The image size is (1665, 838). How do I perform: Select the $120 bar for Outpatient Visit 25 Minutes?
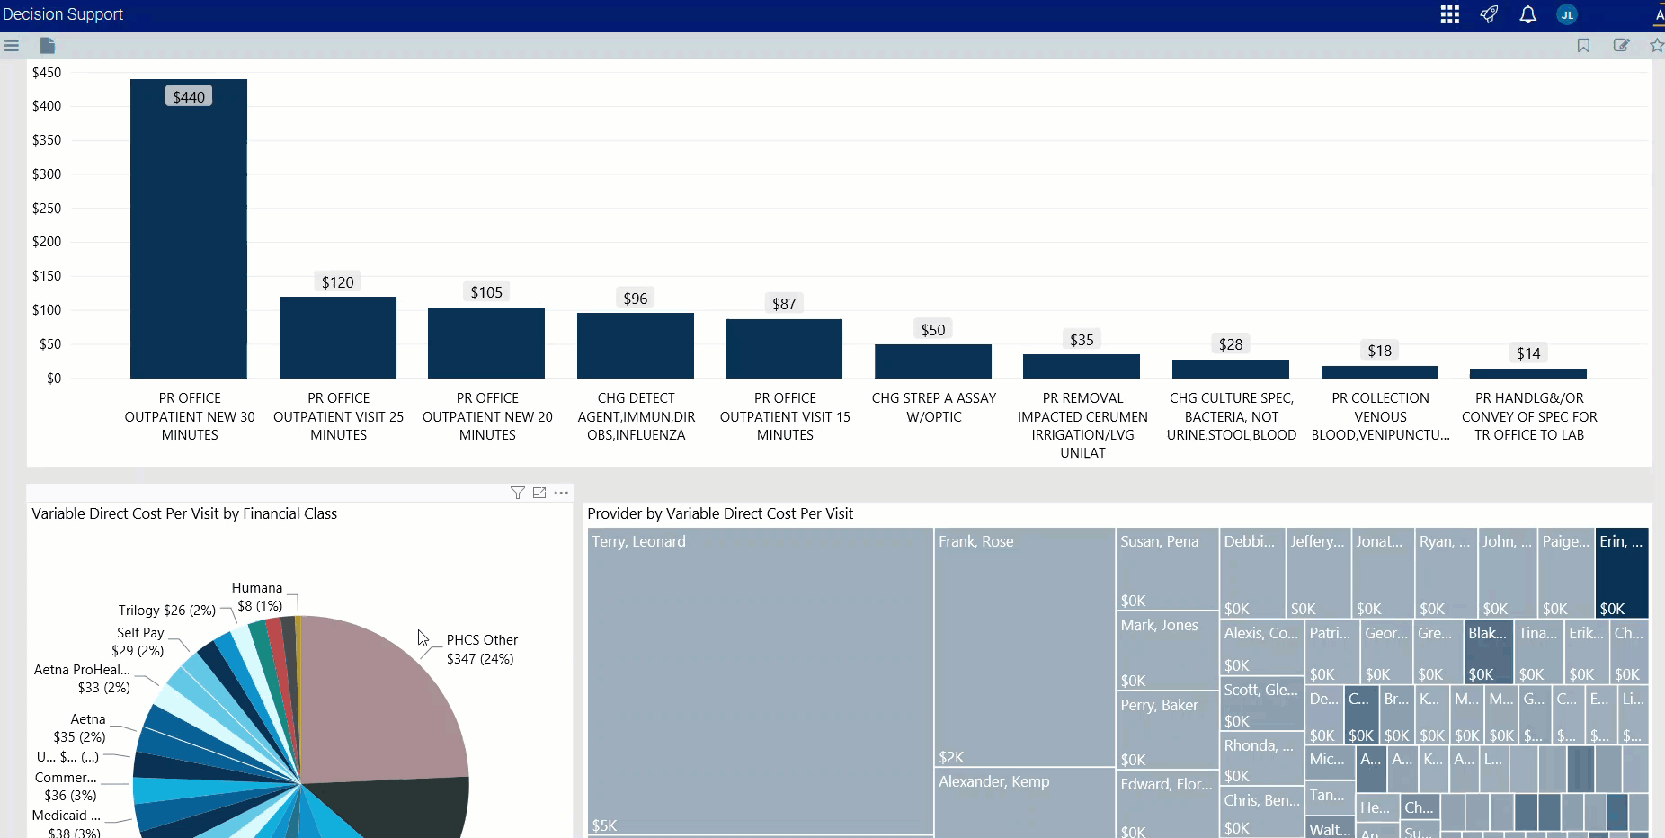338,337
